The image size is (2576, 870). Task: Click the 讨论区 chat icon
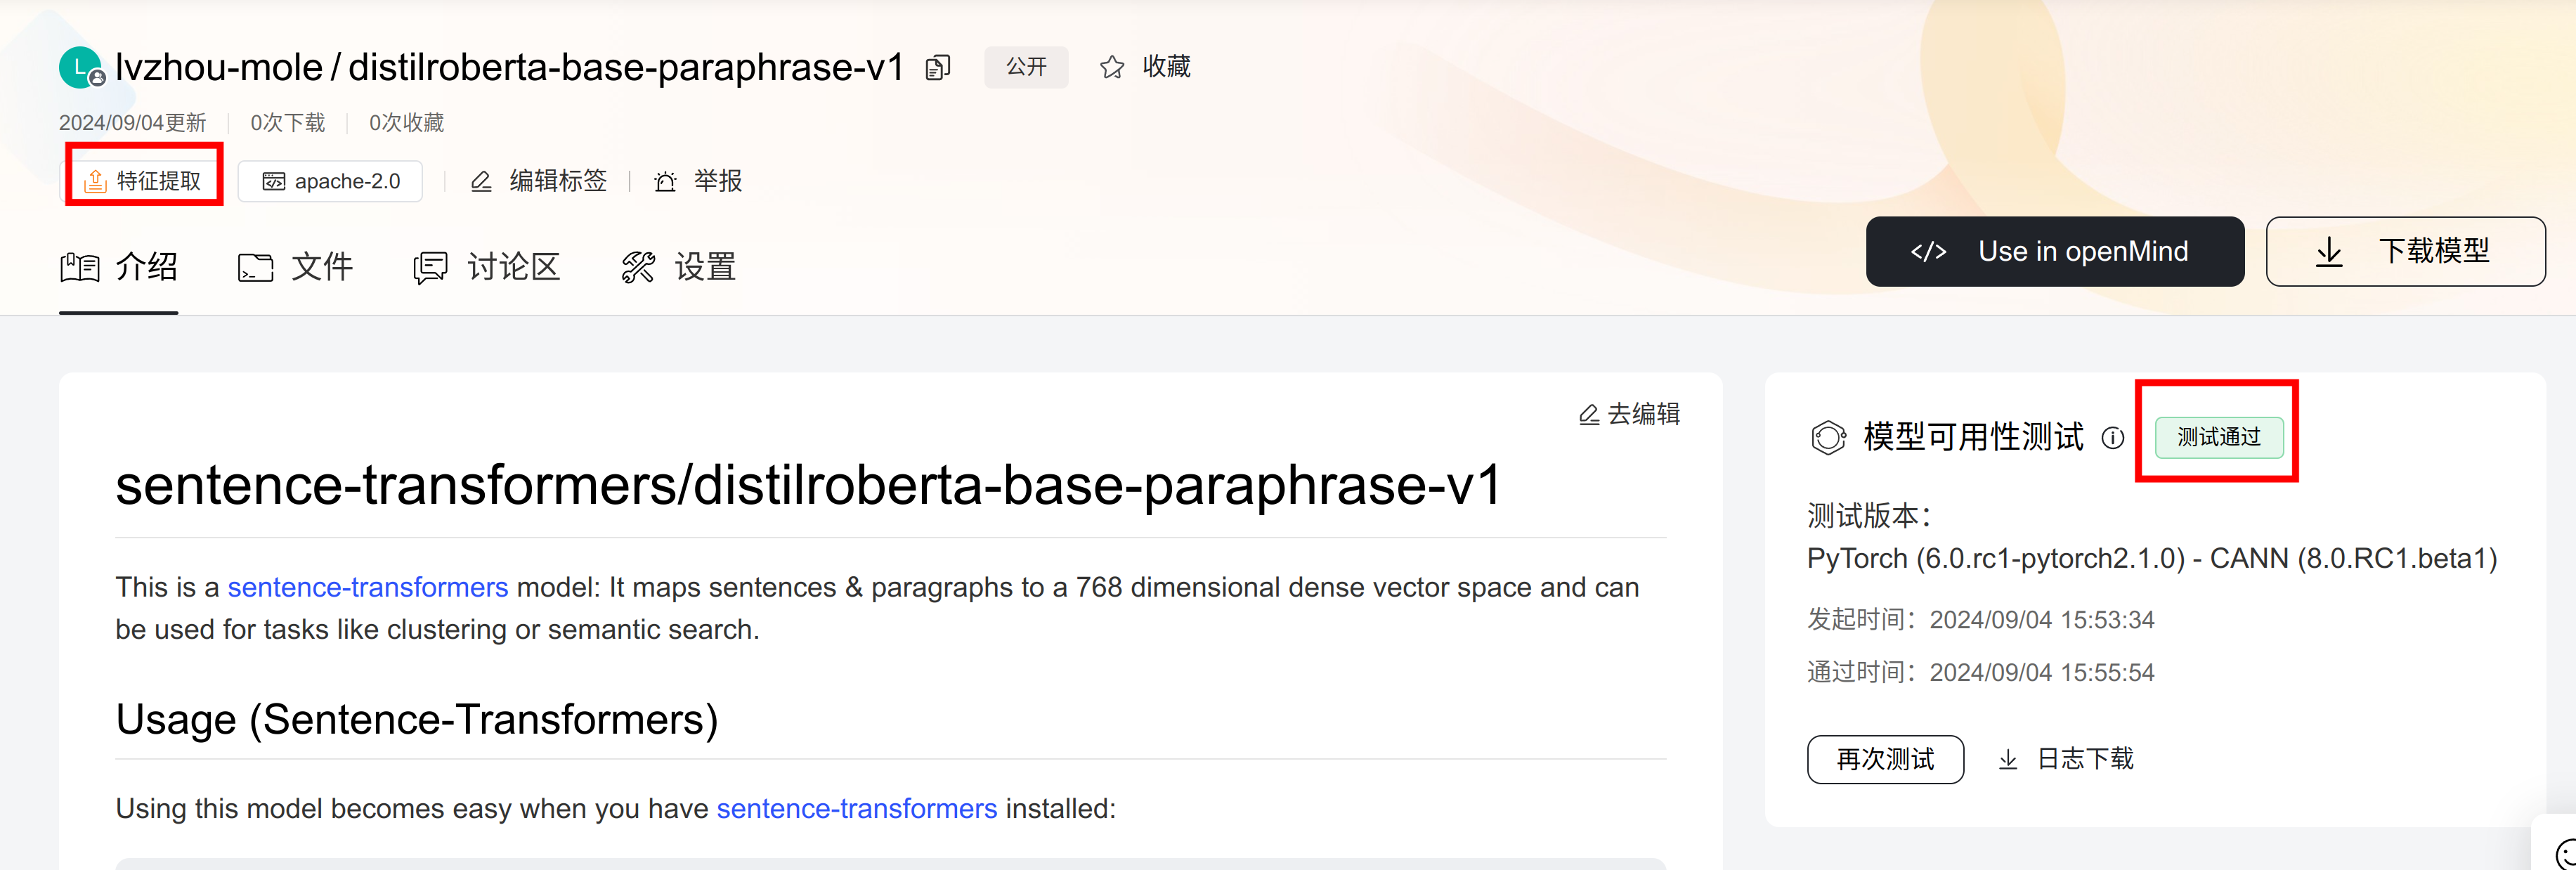coord(431,267)
